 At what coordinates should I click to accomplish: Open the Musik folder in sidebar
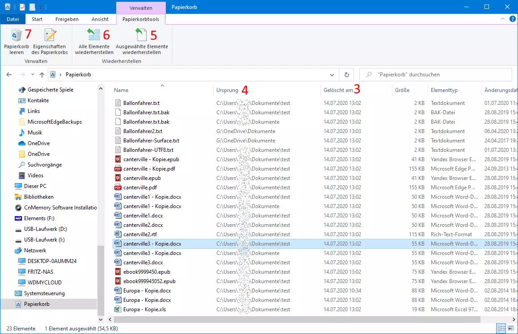pos(35,133)
